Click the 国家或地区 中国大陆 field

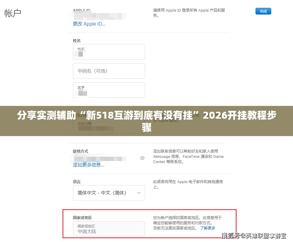point(109,229)
